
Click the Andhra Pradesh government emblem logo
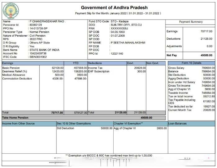click(11, 10)
